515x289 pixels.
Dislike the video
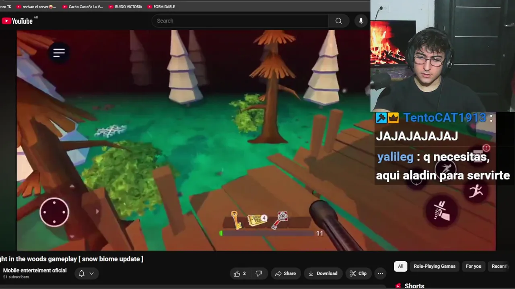pyautogui.click(x=259, y=273)
